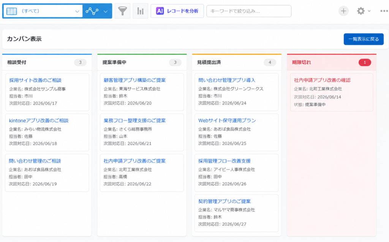Click 次回対応日: 2026/06/24 text

(222, 103)
